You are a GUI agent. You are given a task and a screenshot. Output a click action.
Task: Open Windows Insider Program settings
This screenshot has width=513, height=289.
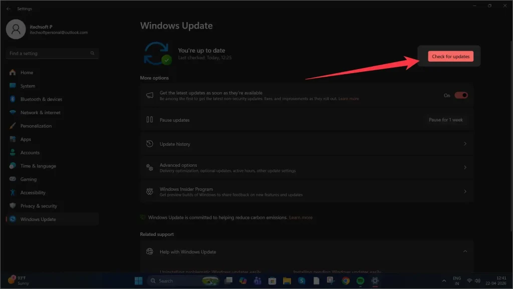point(307,191)
